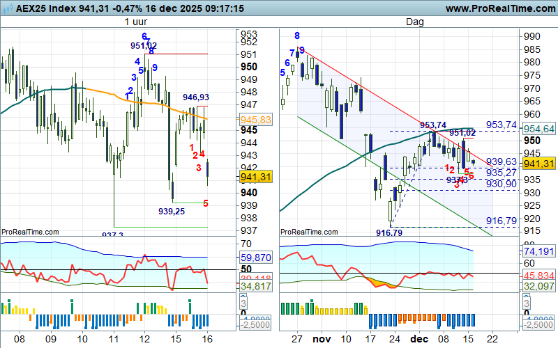The width and height of the screenshot is (558, 348).
Task: Click the -2,5000 tag of Dag histogram
Action: tap(538, 325)
